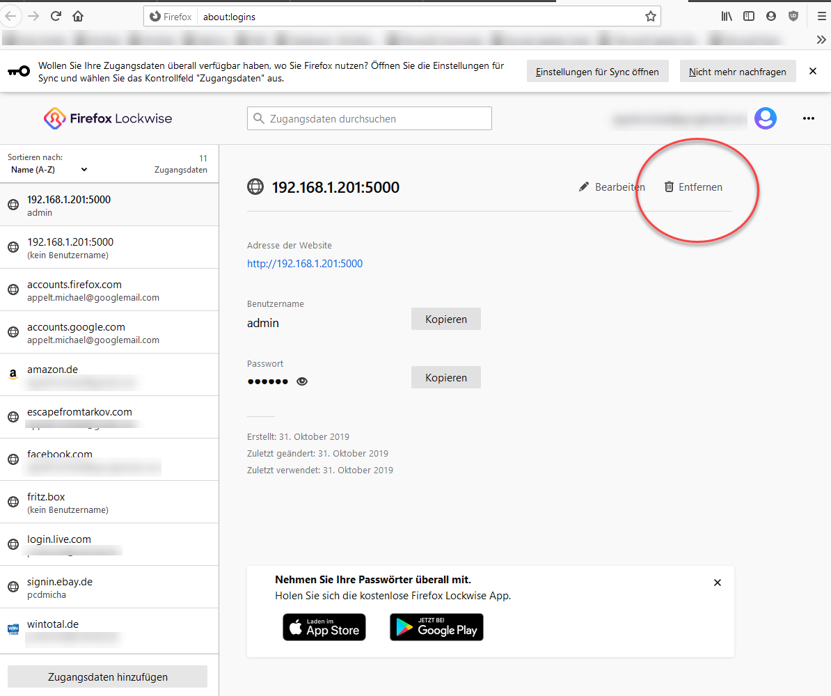Click the Jetzt bei Google Play badge
The width and height of the screenshot is (831, 696).
[x=436, y=627]
